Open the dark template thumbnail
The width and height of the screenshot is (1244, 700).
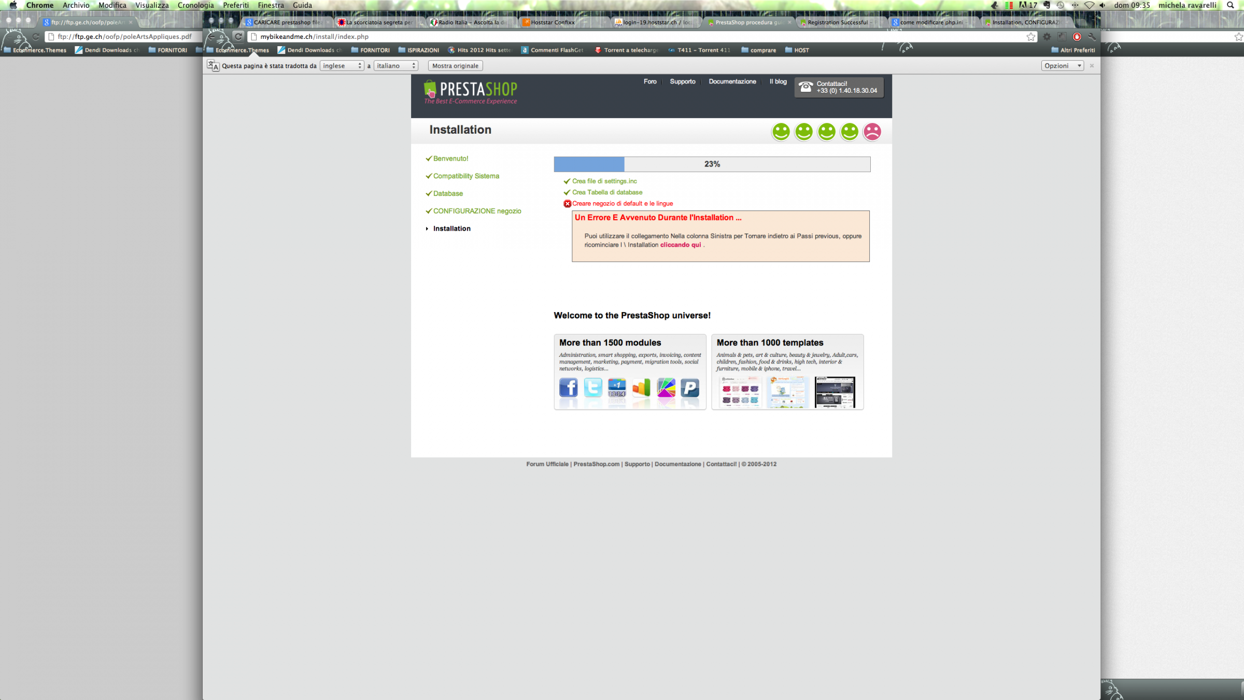(835, 393)
